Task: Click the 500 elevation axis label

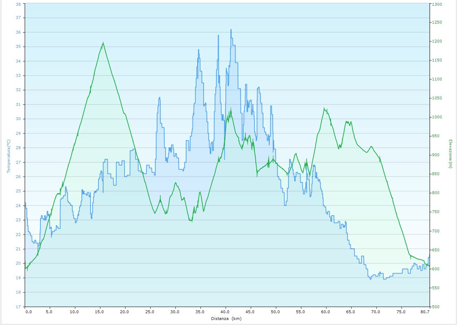Action: pyautogui.click(x=436, y=307)
